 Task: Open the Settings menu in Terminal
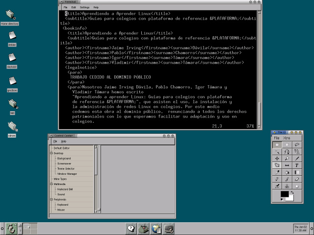point(84,7)
